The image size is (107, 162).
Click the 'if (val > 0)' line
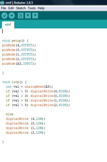(x=38, y=91)
